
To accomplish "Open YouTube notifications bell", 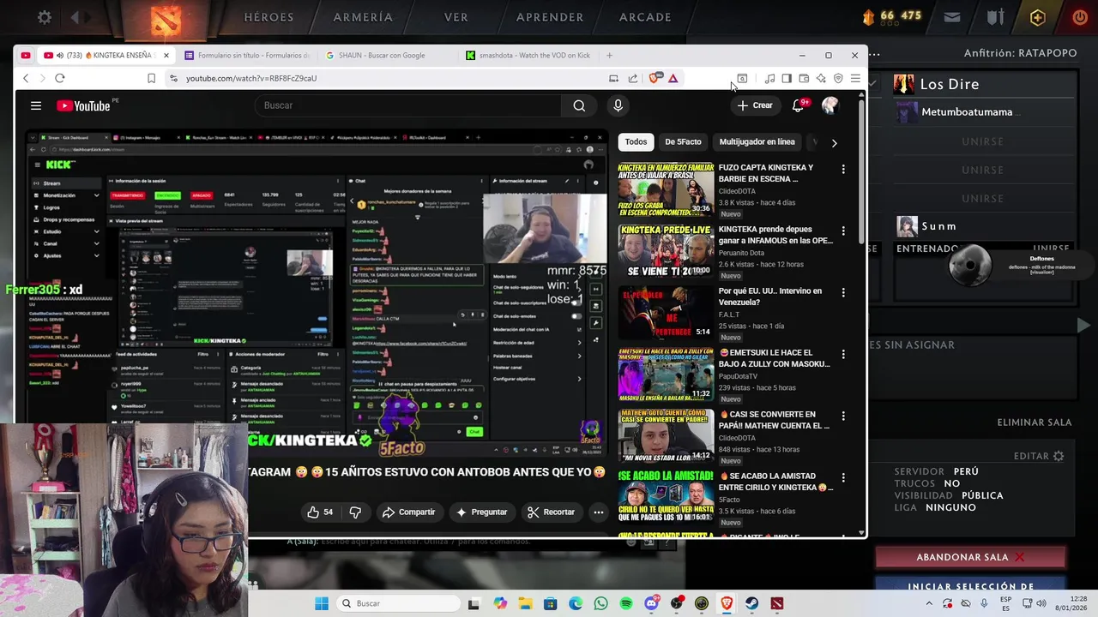I will (798, 105).
